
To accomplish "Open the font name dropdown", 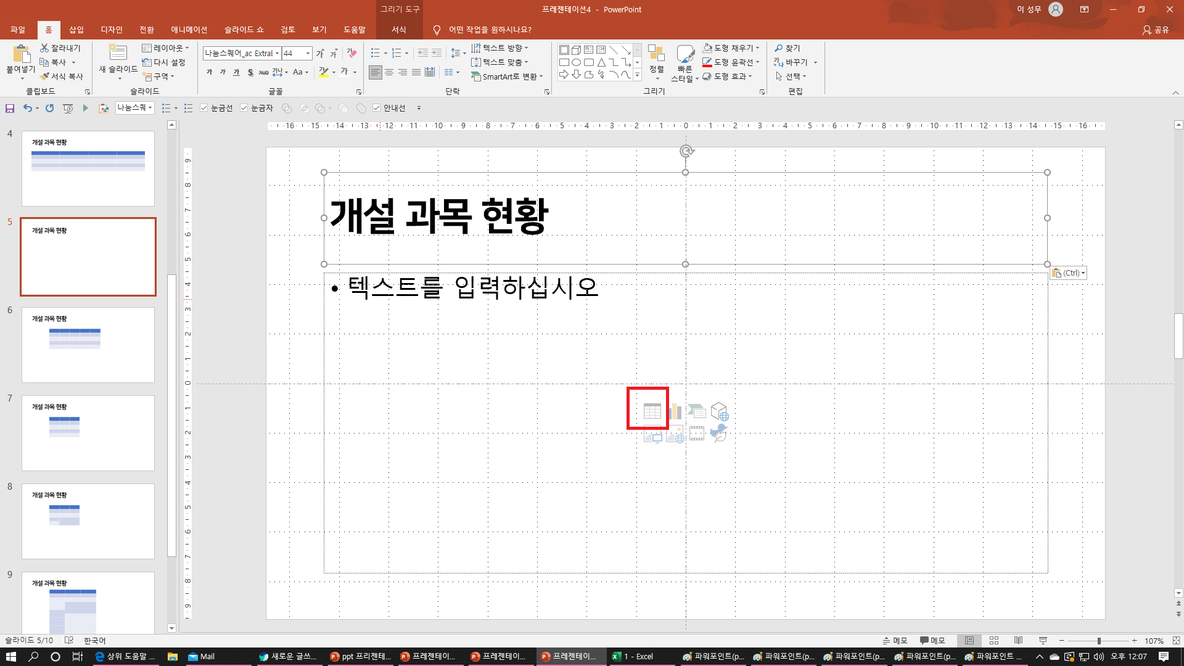I will pyautogui.click(x=277, y=54).
